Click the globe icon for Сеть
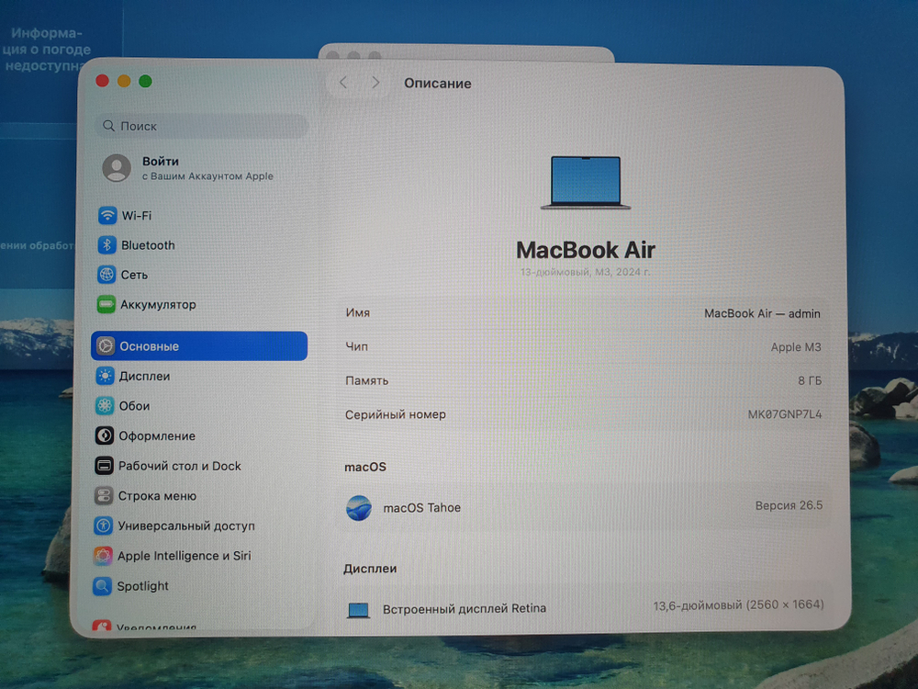918x689 pixels. point(106,274)
